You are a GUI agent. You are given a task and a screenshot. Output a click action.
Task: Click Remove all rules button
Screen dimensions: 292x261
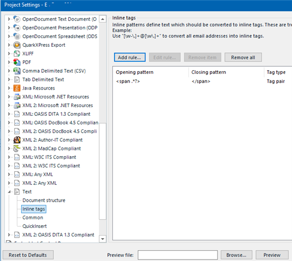tap(243, 58)
